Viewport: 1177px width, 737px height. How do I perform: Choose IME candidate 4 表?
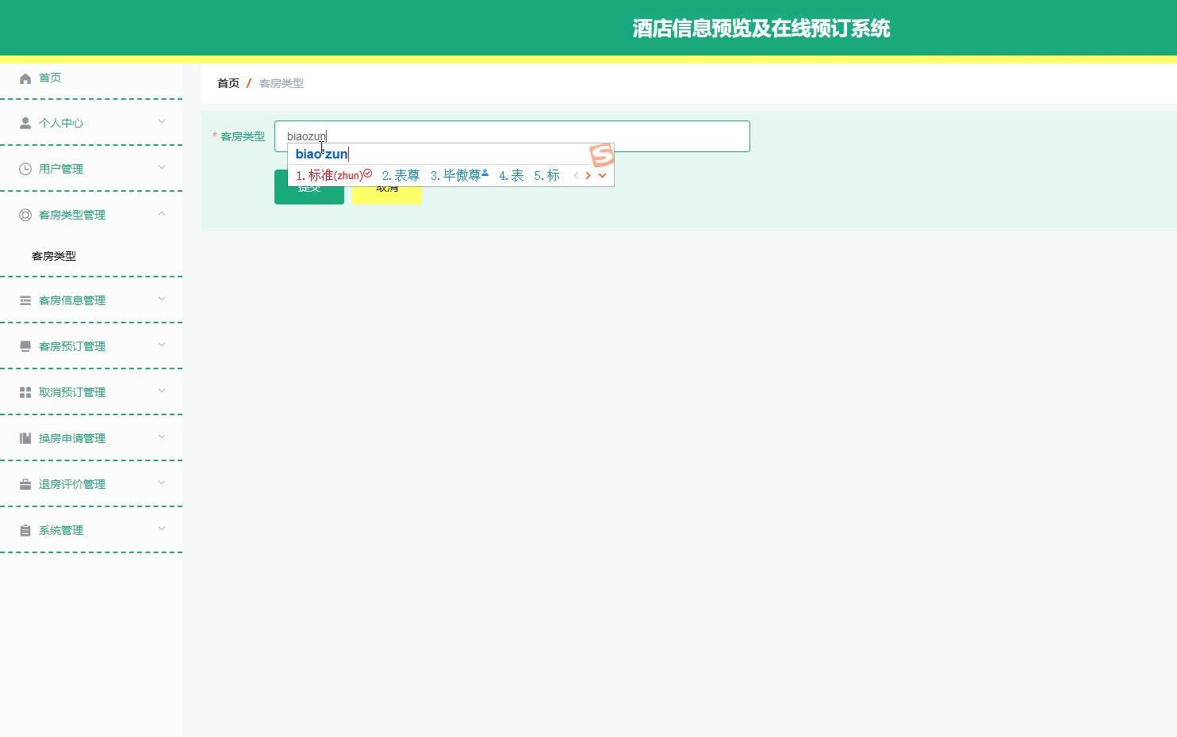pos(511,175)
